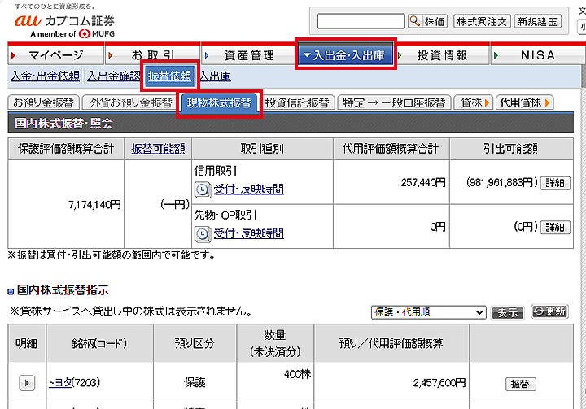This screenshot has width=586, height=409.
Task: Open the 入出金・入出庫 menu
Action: click(345, 55)
